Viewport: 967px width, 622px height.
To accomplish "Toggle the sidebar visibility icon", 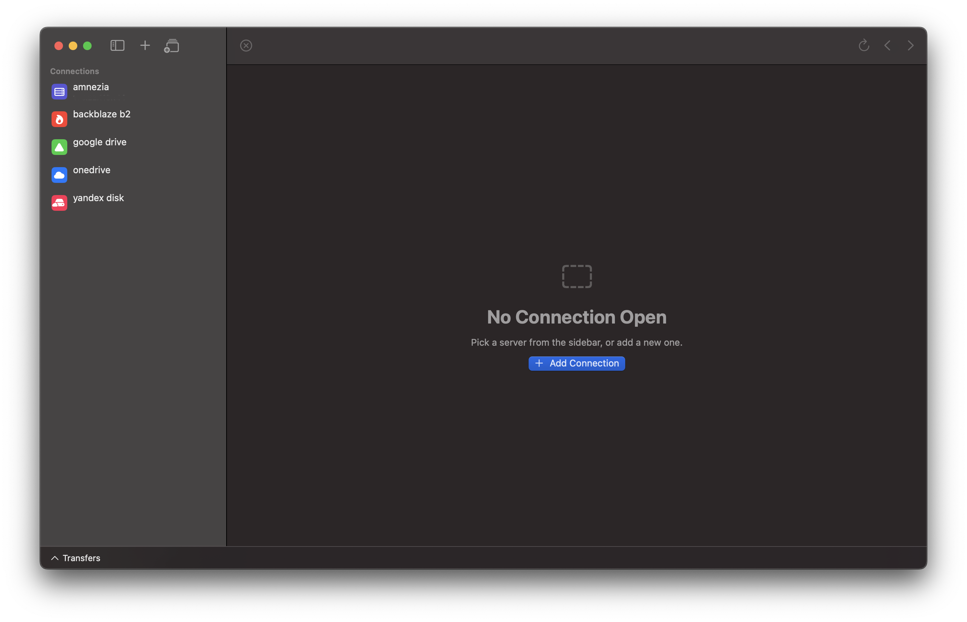I will point(117,45).
